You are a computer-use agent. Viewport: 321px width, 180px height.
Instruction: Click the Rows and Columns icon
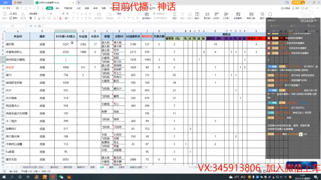216,14
